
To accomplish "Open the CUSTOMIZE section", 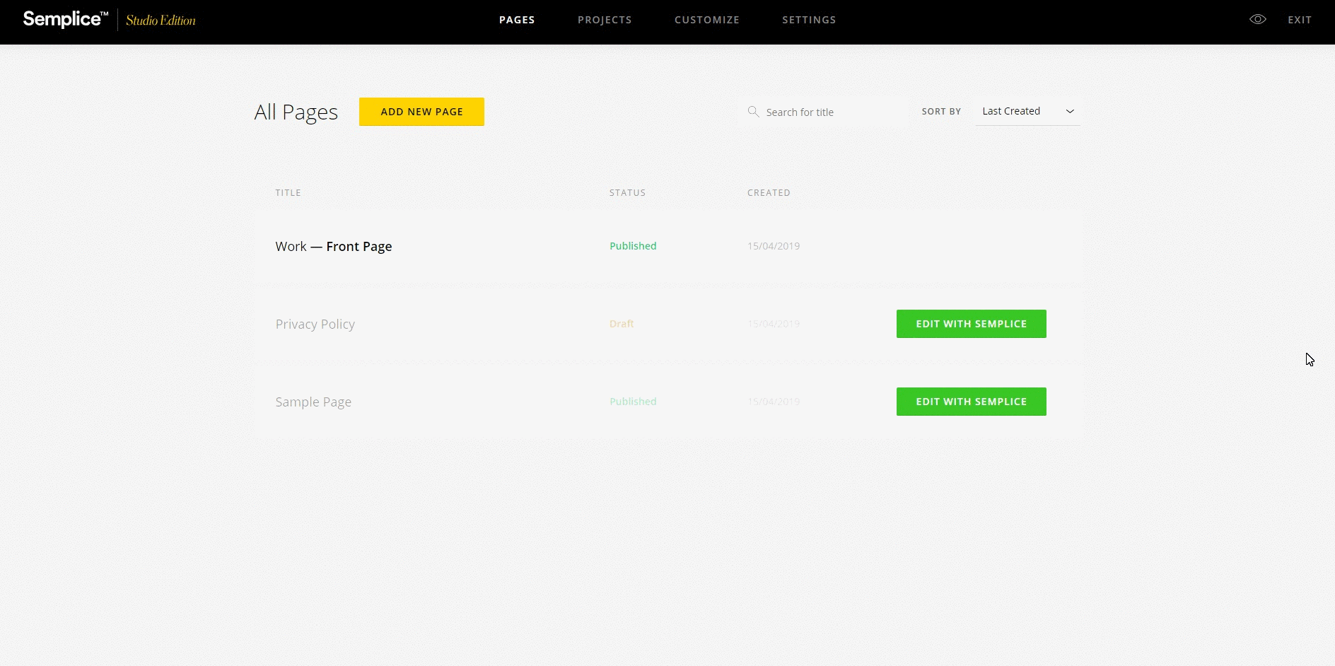I will pos(706,20).
